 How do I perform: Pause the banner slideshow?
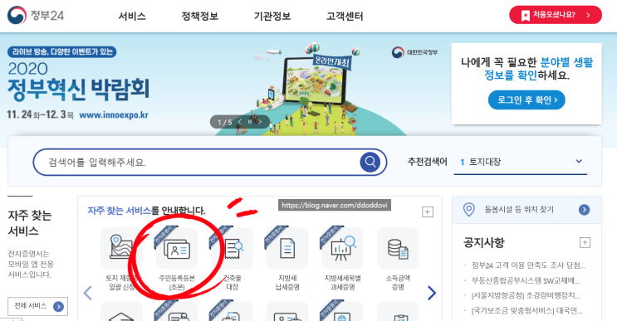[249, 122]
